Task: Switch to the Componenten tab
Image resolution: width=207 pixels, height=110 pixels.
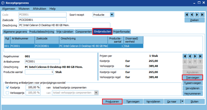Action: pos(83,32)
